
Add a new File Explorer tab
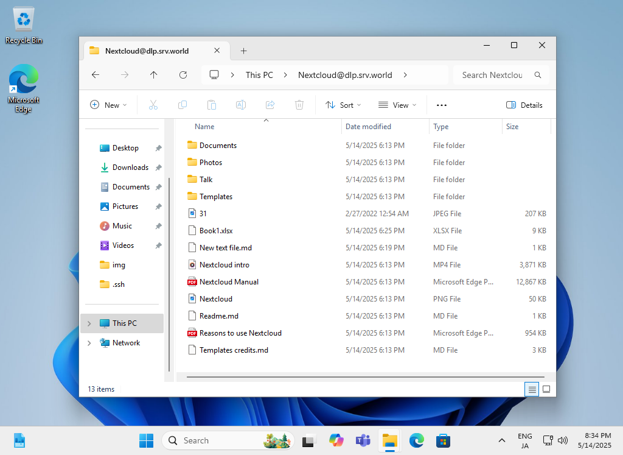[x=243, y=51]
